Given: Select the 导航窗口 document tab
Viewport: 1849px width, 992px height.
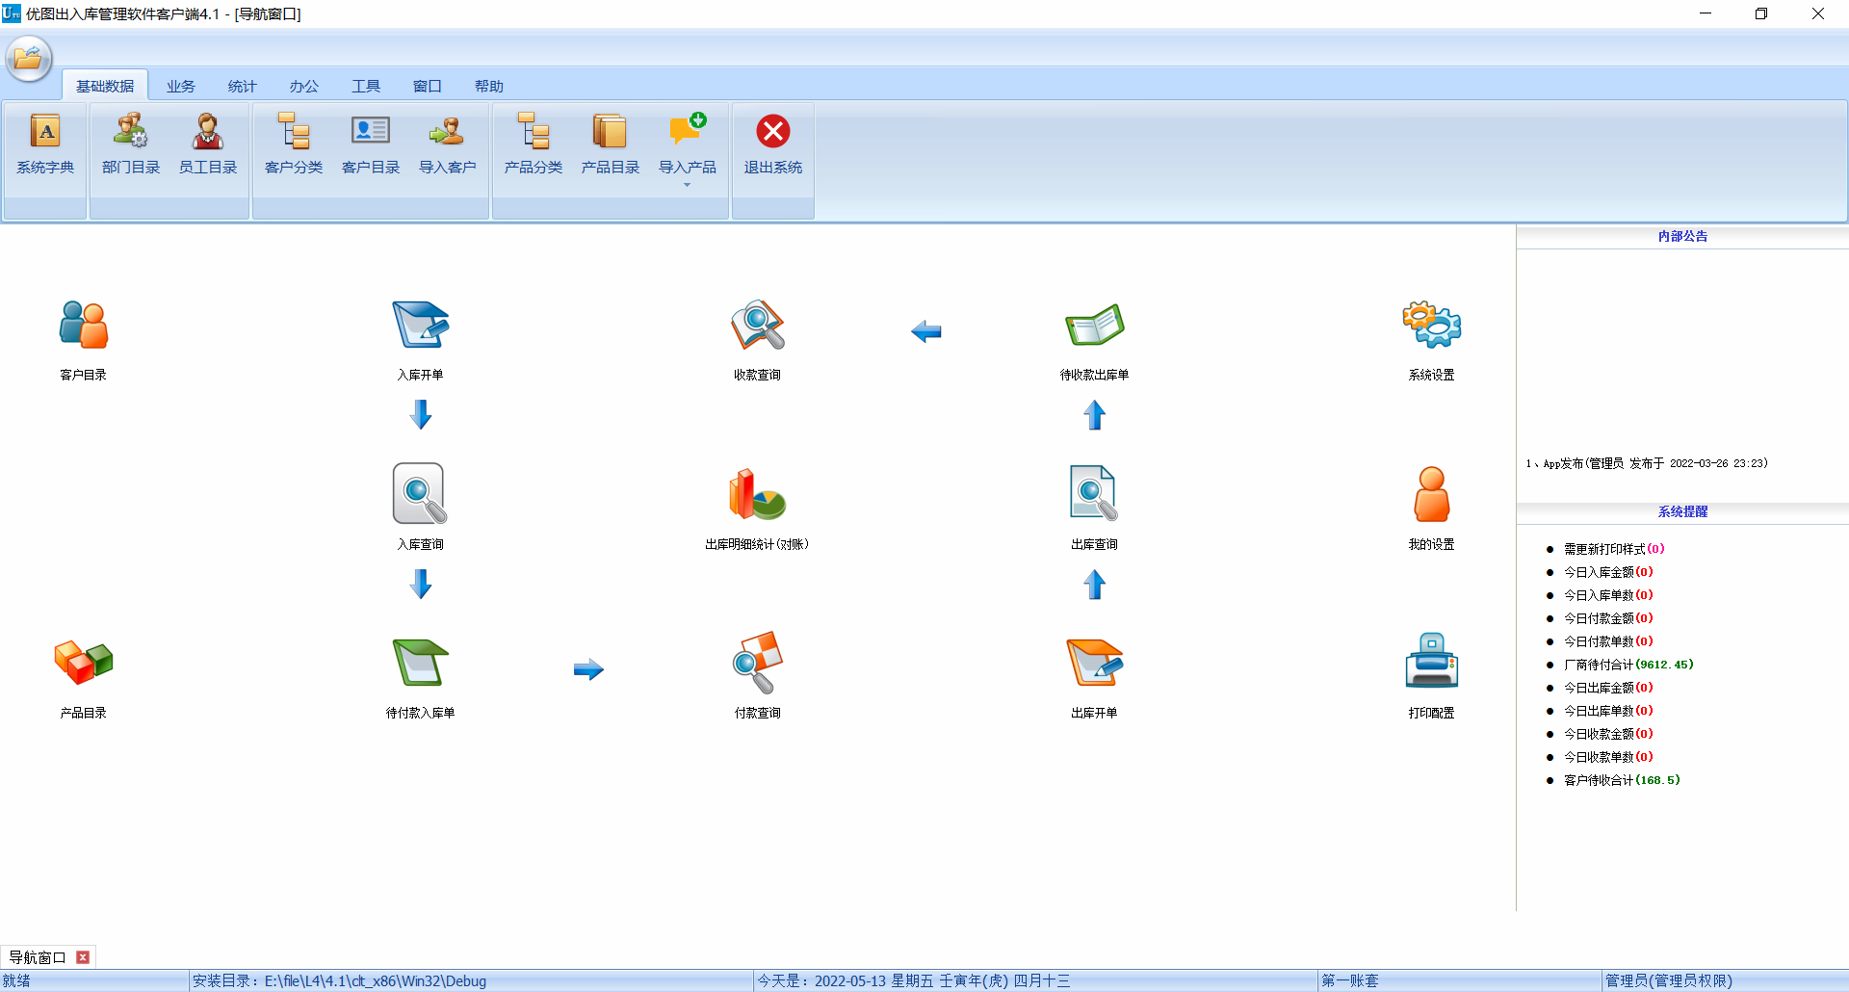Looking at the screenshot, I should (x=38, y=957).
